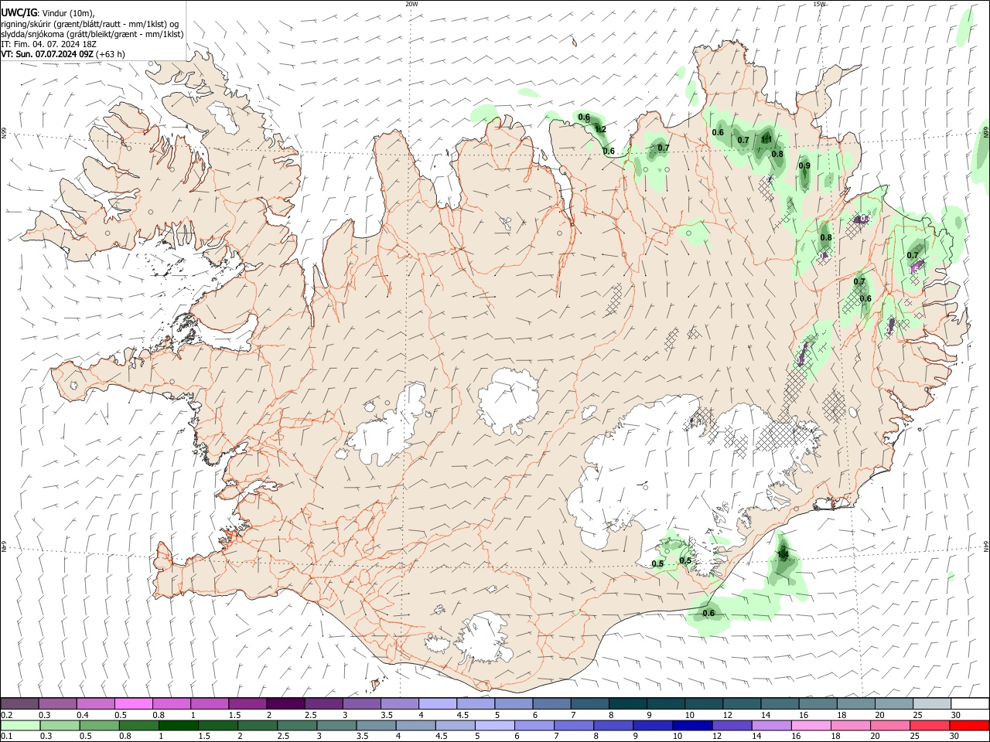Click the 1.4 precipitation value on the map
This screenshot has width=990, height=742.
(x=783, y=554)
